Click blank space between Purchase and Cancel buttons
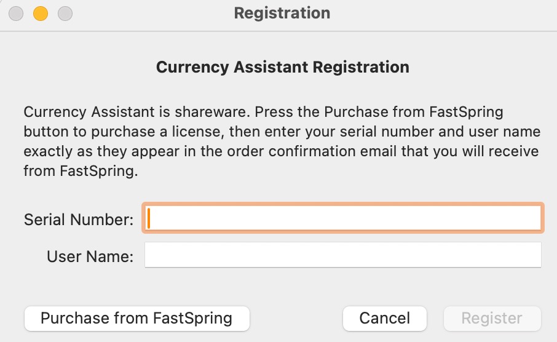 (x=295, y=318)
